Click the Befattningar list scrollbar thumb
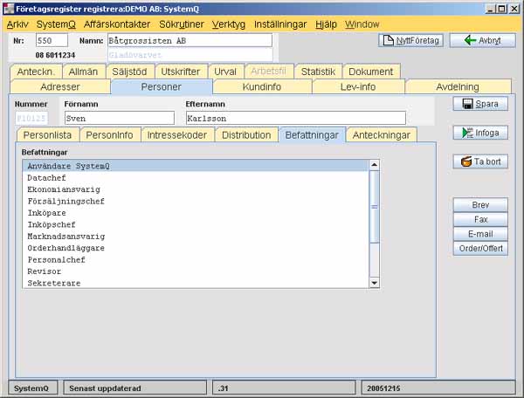524x398 pixels. [x=375, y=207]
